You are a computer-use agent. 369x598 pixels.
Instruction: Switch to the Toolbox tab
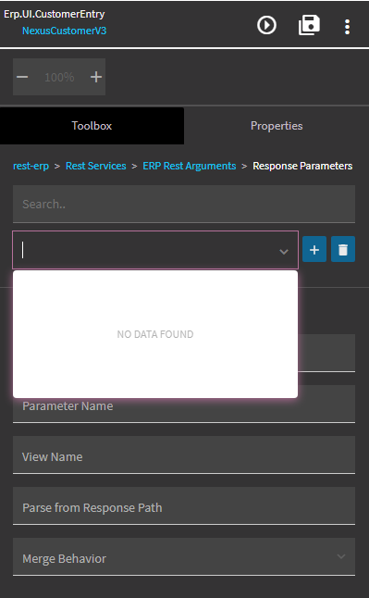pyautogui.click(x=92, y=126)
